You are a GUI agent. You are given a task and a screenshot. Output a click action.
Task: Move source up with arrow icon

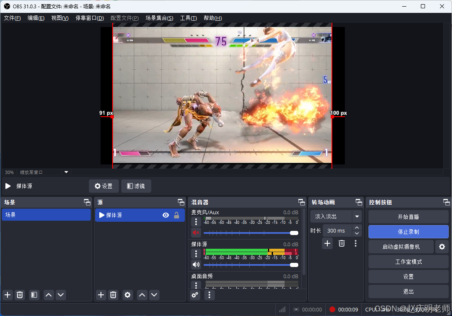click(142, 295)
